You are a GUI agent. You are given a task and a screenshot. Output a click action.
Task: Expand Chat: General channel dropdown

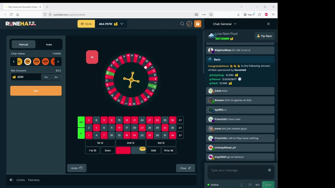235,24
